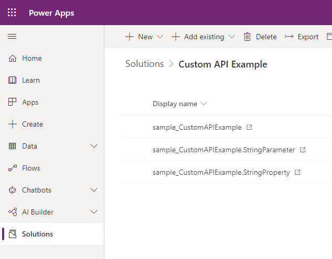The height and width of the screenshot is (259, 332).
Task: Expand the Chatbots section chevron
Action: coord(94,190)
